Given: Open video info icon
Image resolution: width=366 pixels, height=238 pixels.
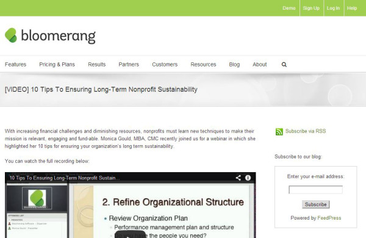Looking at the screenshot, I should click(248, 178).
